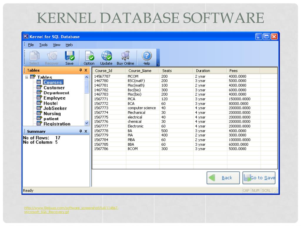Click the JobSeeker table icon

coord(39,108)
